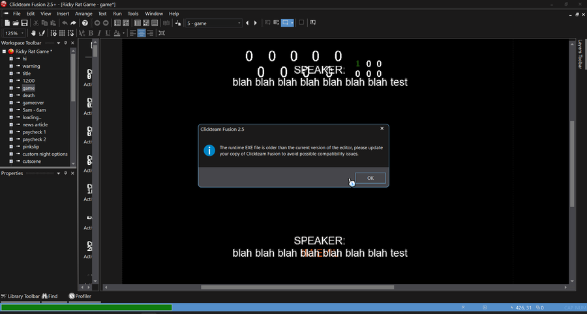Open the Run menu
The image size is (587, 314).
coord(117,14)
